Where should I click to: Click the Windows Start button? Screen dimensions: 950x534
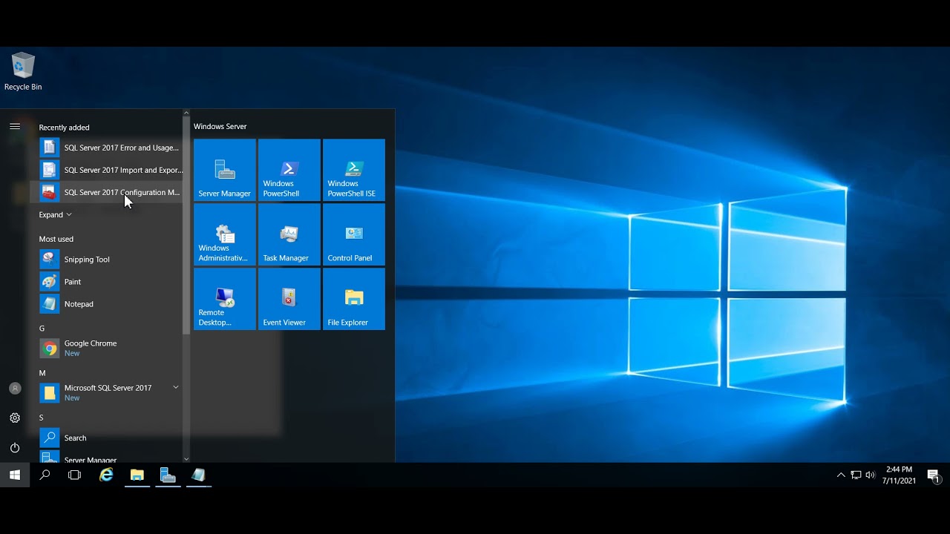(x=15, y=475)
